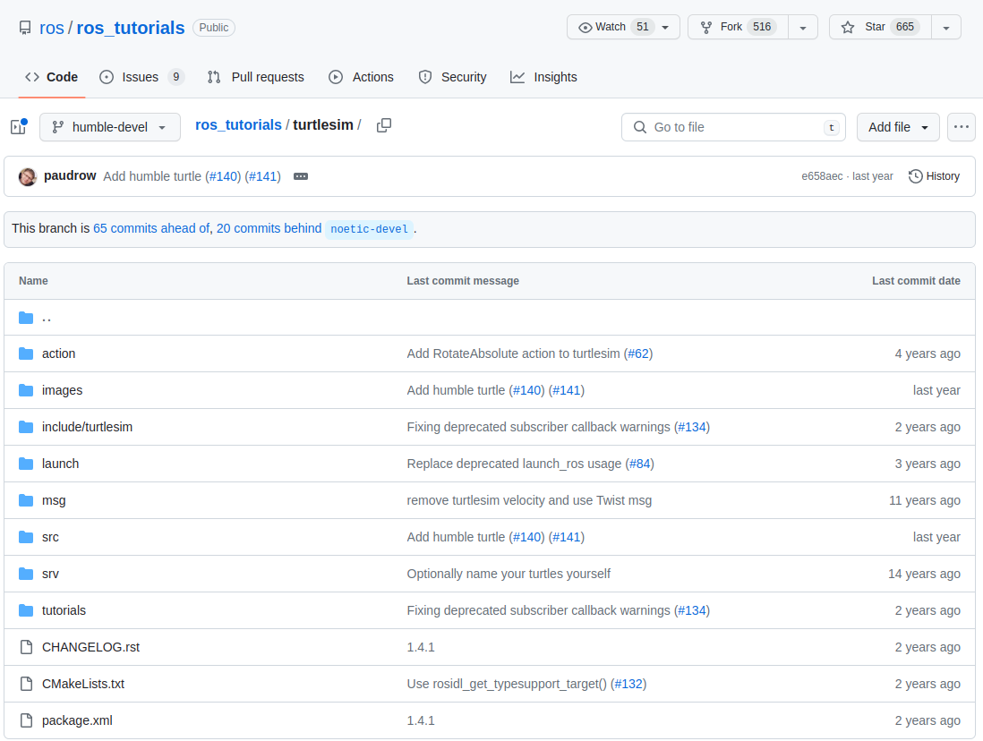
Task: Open the humble-devel branch selector
Action: tap(110, 127)
